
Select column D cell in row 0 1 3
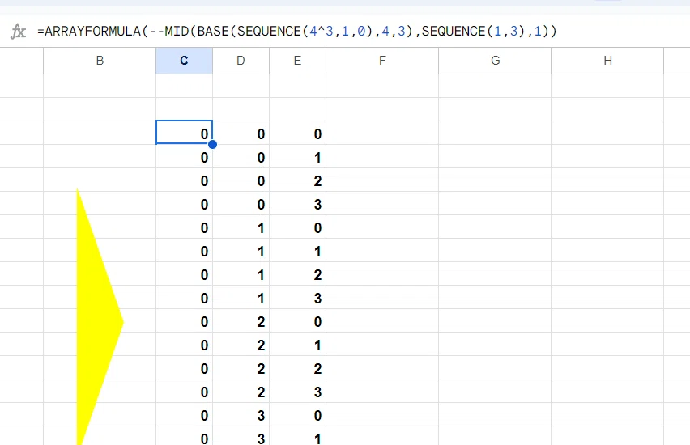click(241, 297)
